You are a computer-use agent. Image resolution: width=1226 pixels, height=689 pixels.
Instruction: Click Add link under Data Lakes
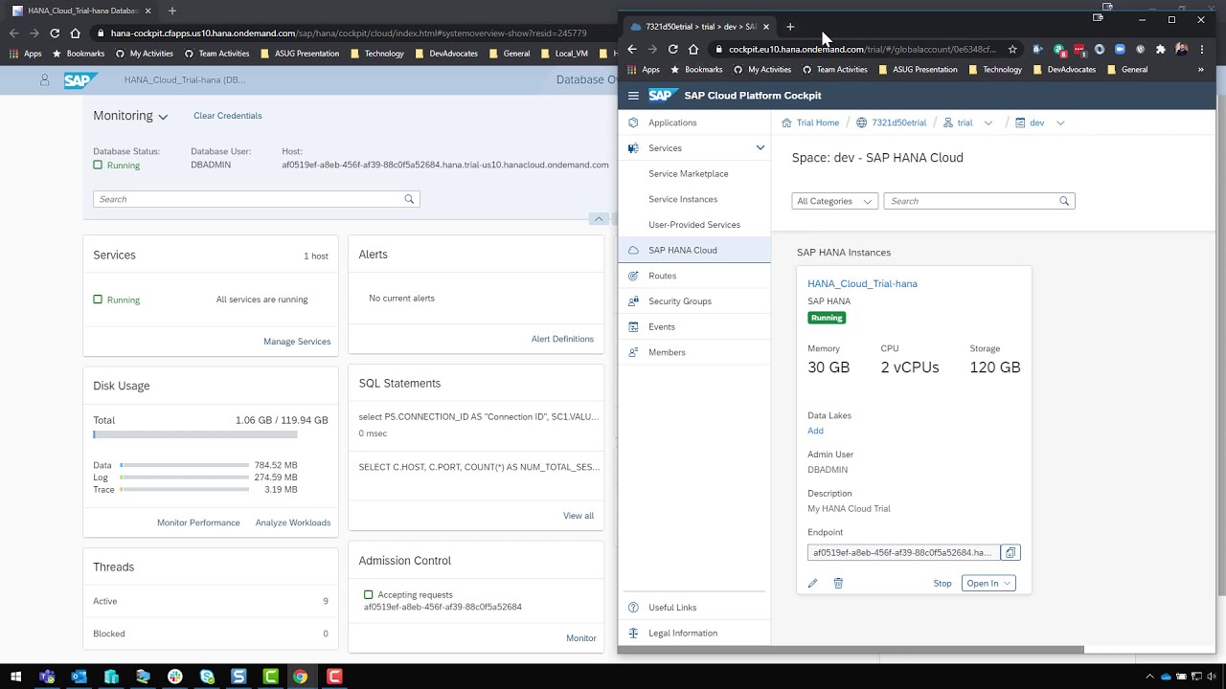click(815, 431)
